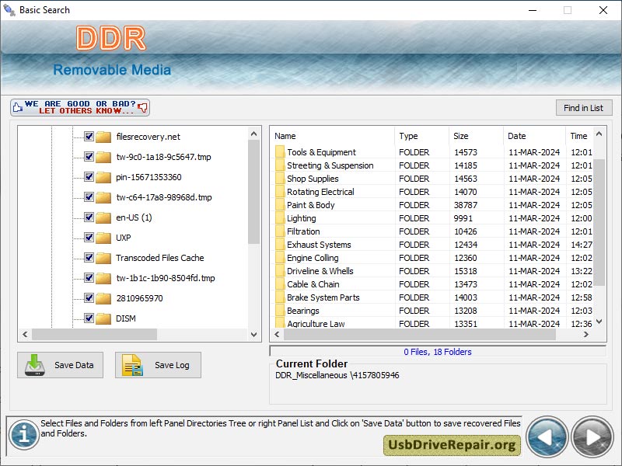The width and height of the screenshot is (622, 466).
Task: Uncheck the filesrecovery.net folder checkbox
Action: 89,137
